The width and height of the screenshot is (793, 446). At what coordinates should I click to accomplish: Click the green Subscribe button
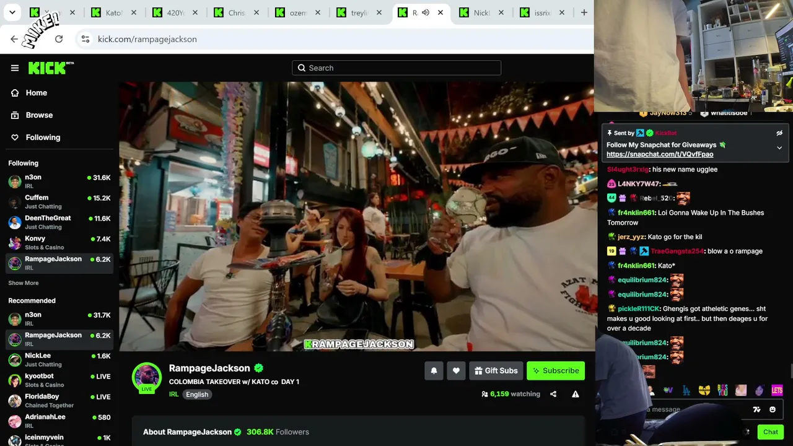556,370
